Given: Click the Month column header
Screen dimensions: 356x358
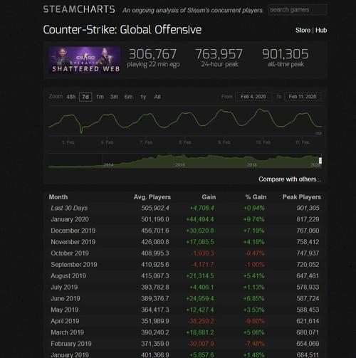Looking at the screenshot, I should point(58,197).
